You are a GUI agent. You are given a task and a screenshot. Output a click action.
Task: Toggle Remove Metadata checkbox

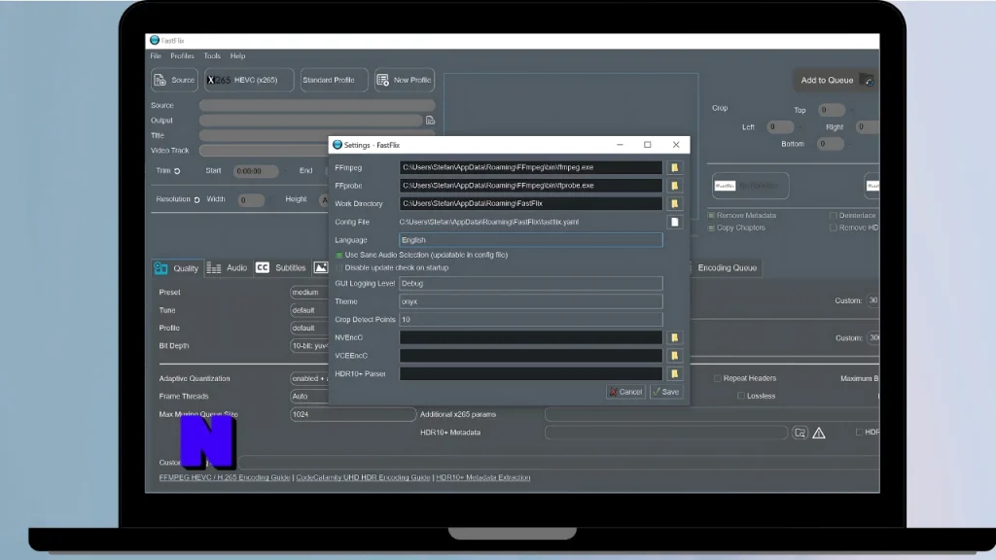711,216
